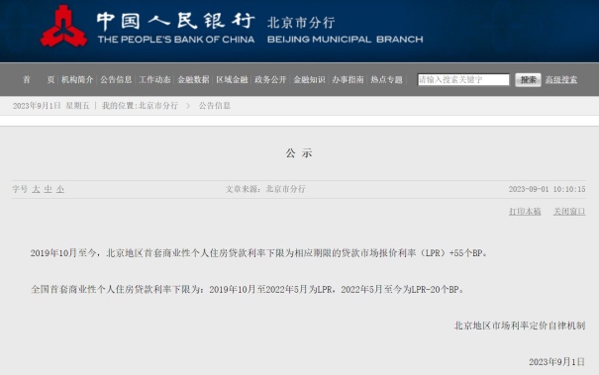
Task: Click the 公示 article title
Action: 299,153
